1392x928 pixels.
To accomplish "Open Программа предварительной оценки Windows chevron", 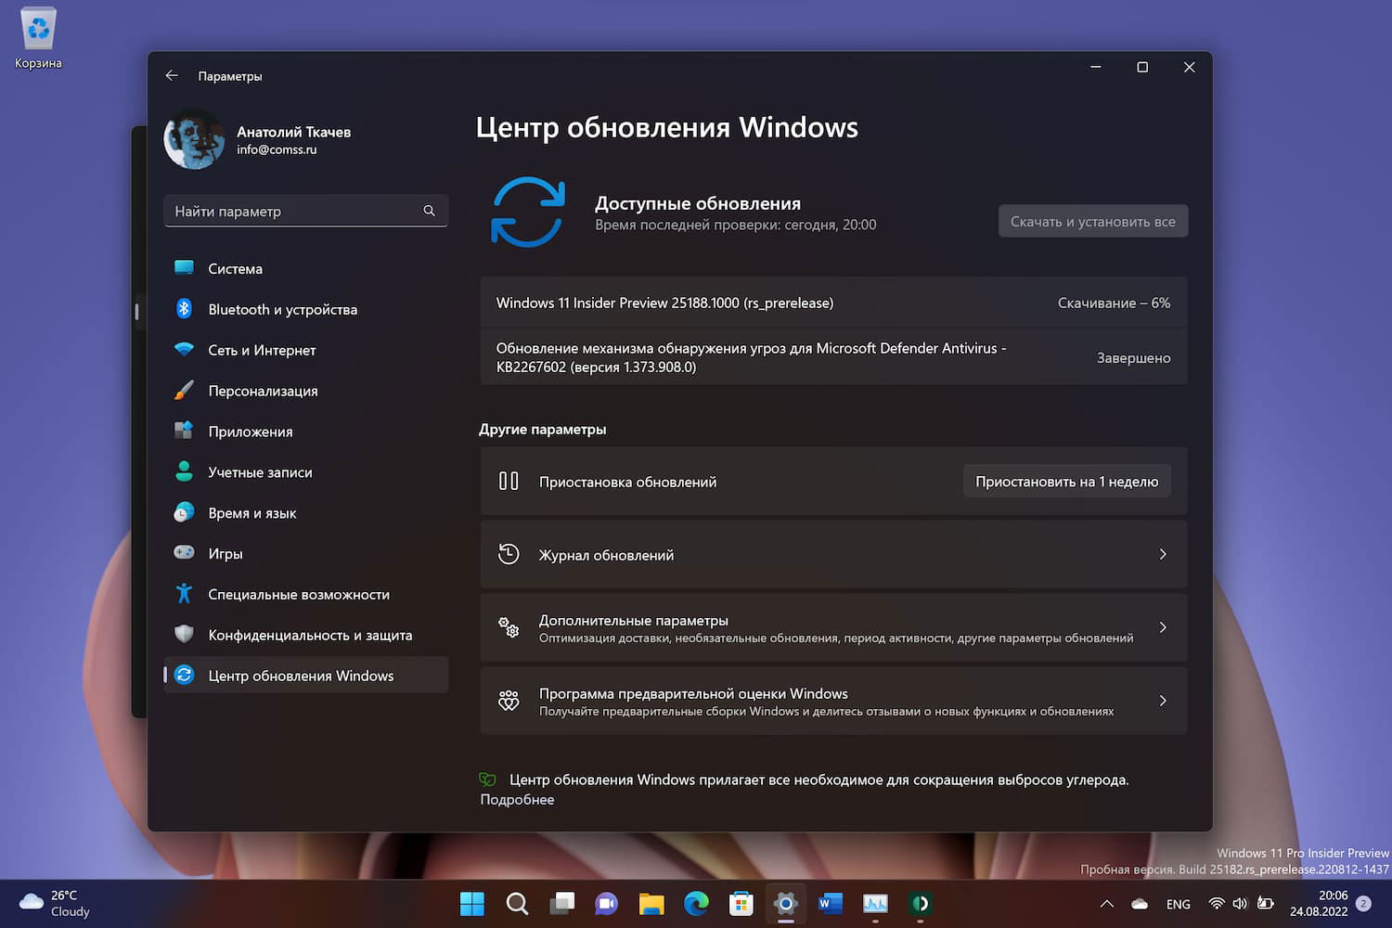I will click(x=1163, y=701).
